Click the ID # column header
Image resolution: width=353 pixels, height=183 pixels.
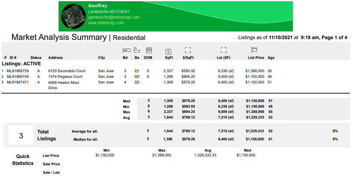pyautogui.click(x=13, y=58)
